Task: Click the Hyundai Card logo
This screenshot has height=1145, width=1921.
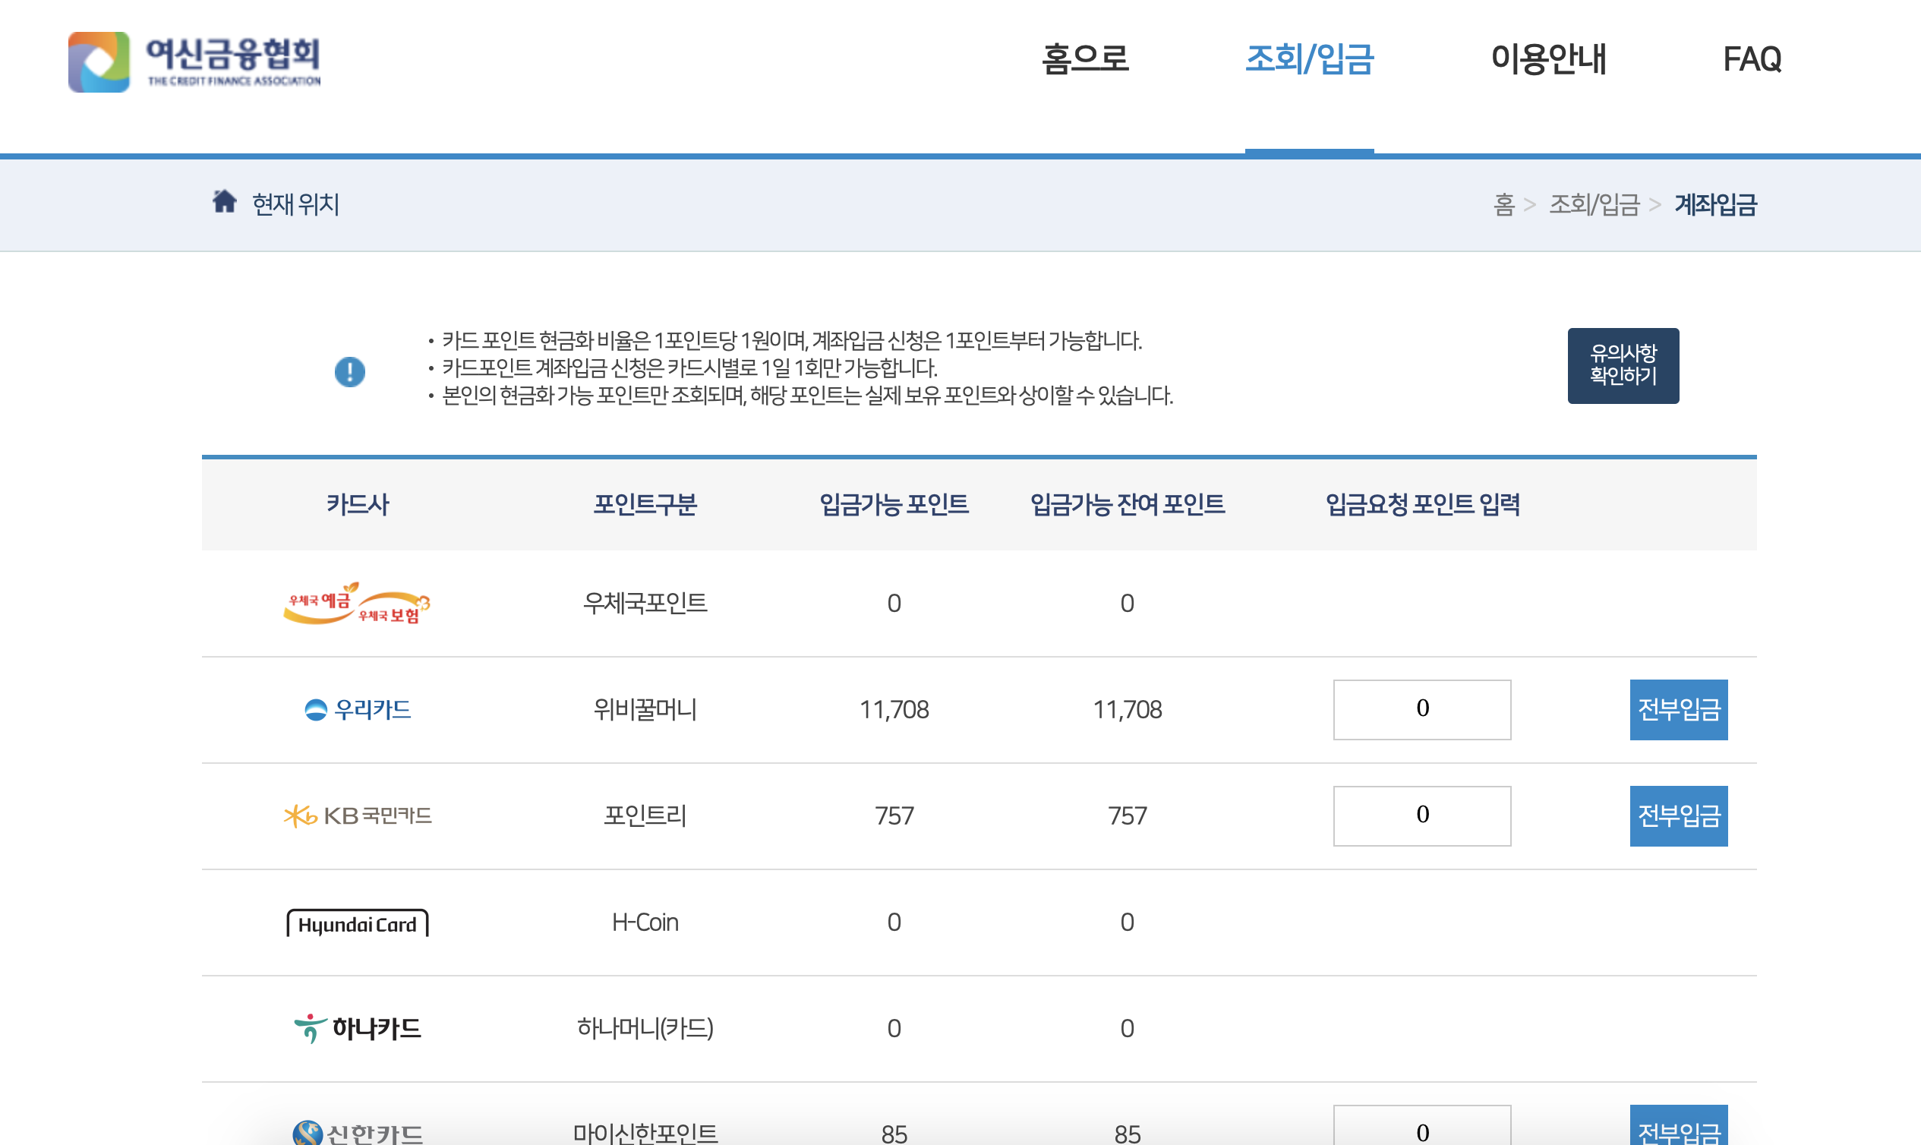Action: click(357, 923)
